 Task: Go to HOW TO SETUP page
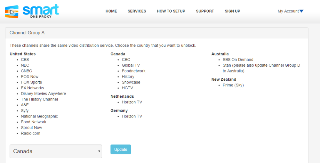[171, 11]
